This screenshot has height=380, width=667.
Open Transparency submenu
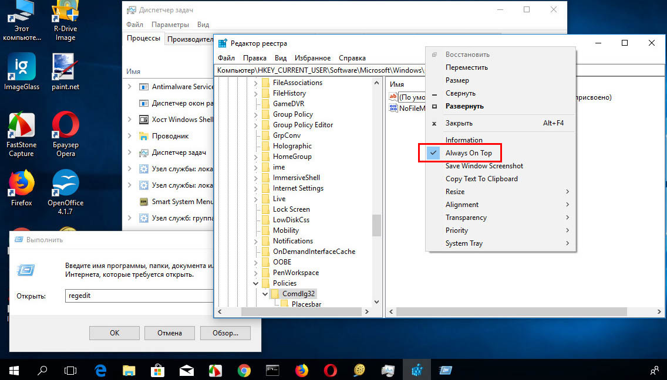[x=501, y=218]
